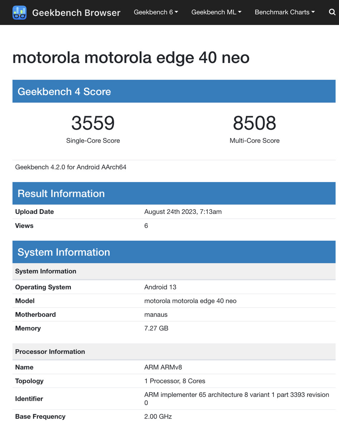
Task: Click the Geekbench 4.2.0 for Android version text
Action: click(71, 167)
